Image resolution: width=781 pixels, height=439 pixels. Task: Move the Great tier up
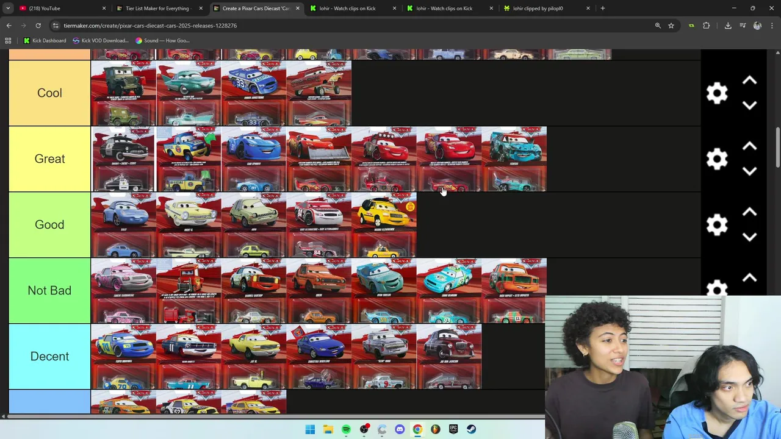point(749,146)
